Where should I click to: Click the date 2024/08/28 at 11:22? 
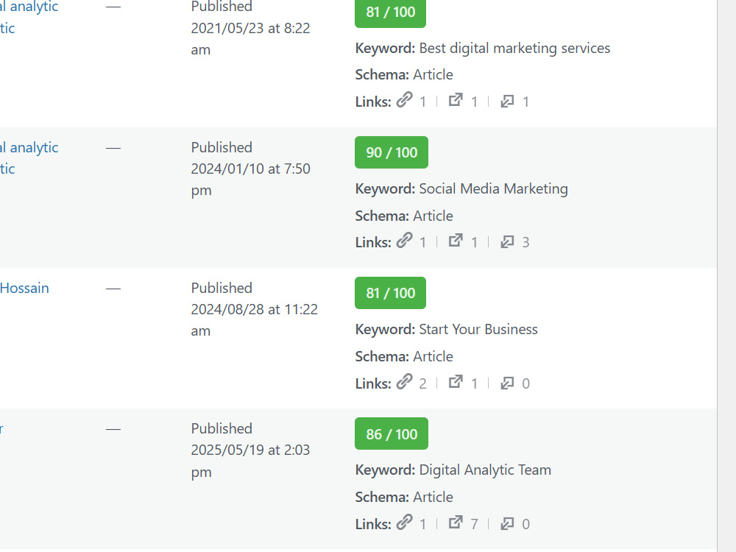[255, 309]
